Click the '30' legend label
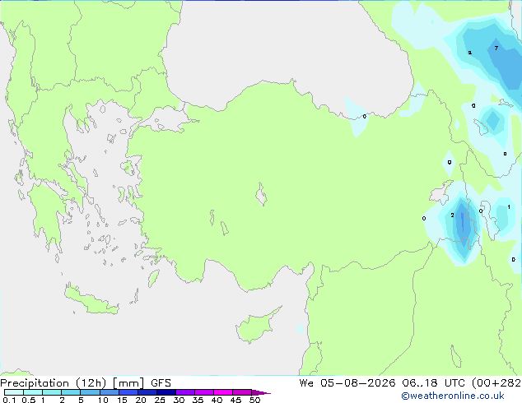Viewport: 522px width, 403px height. (x=179, y=400)
